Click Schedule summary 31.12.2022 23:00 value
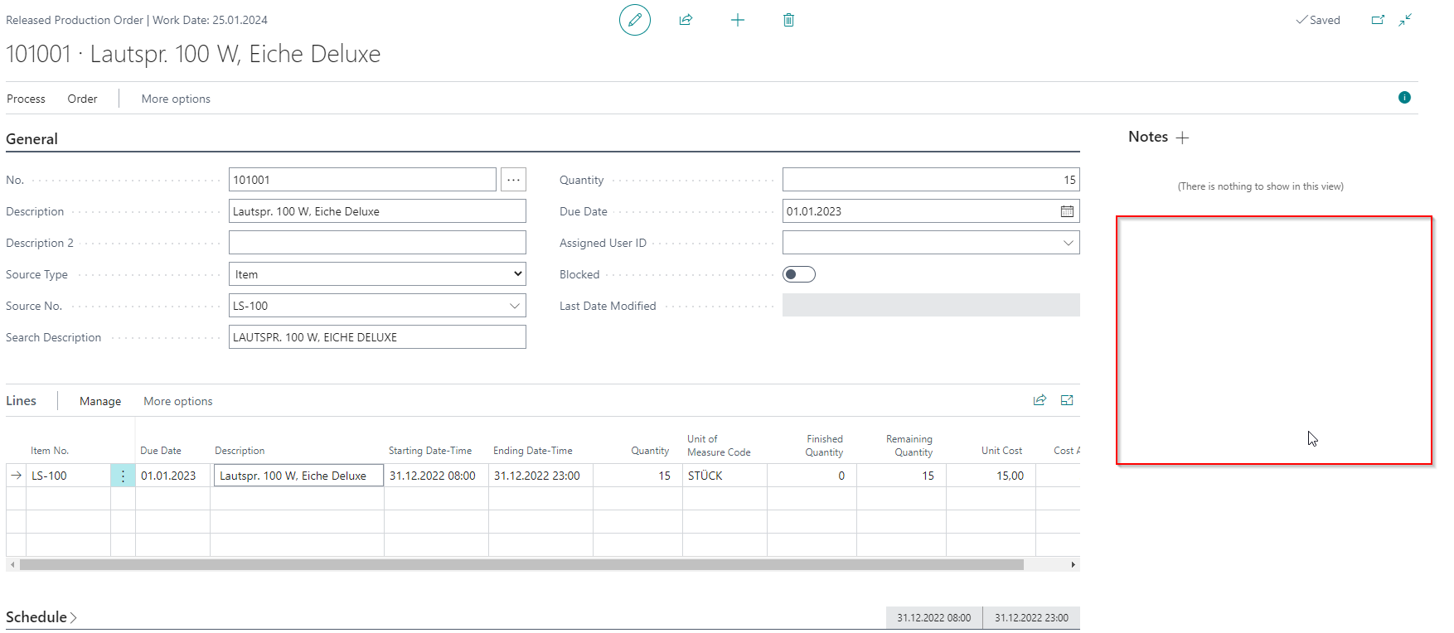This screenshot has width=1454, height=633. pyautogui.click(x=1031, y=618)
